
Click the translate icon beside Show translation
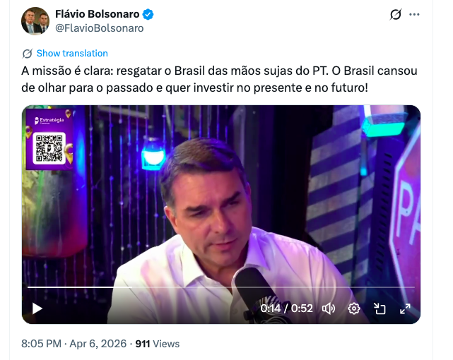(28, 54)
